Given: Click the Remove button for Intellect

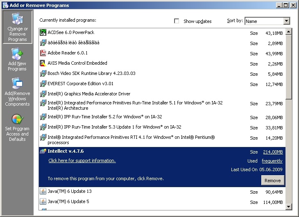Looking at the screenshot, I should coord(272,181).
